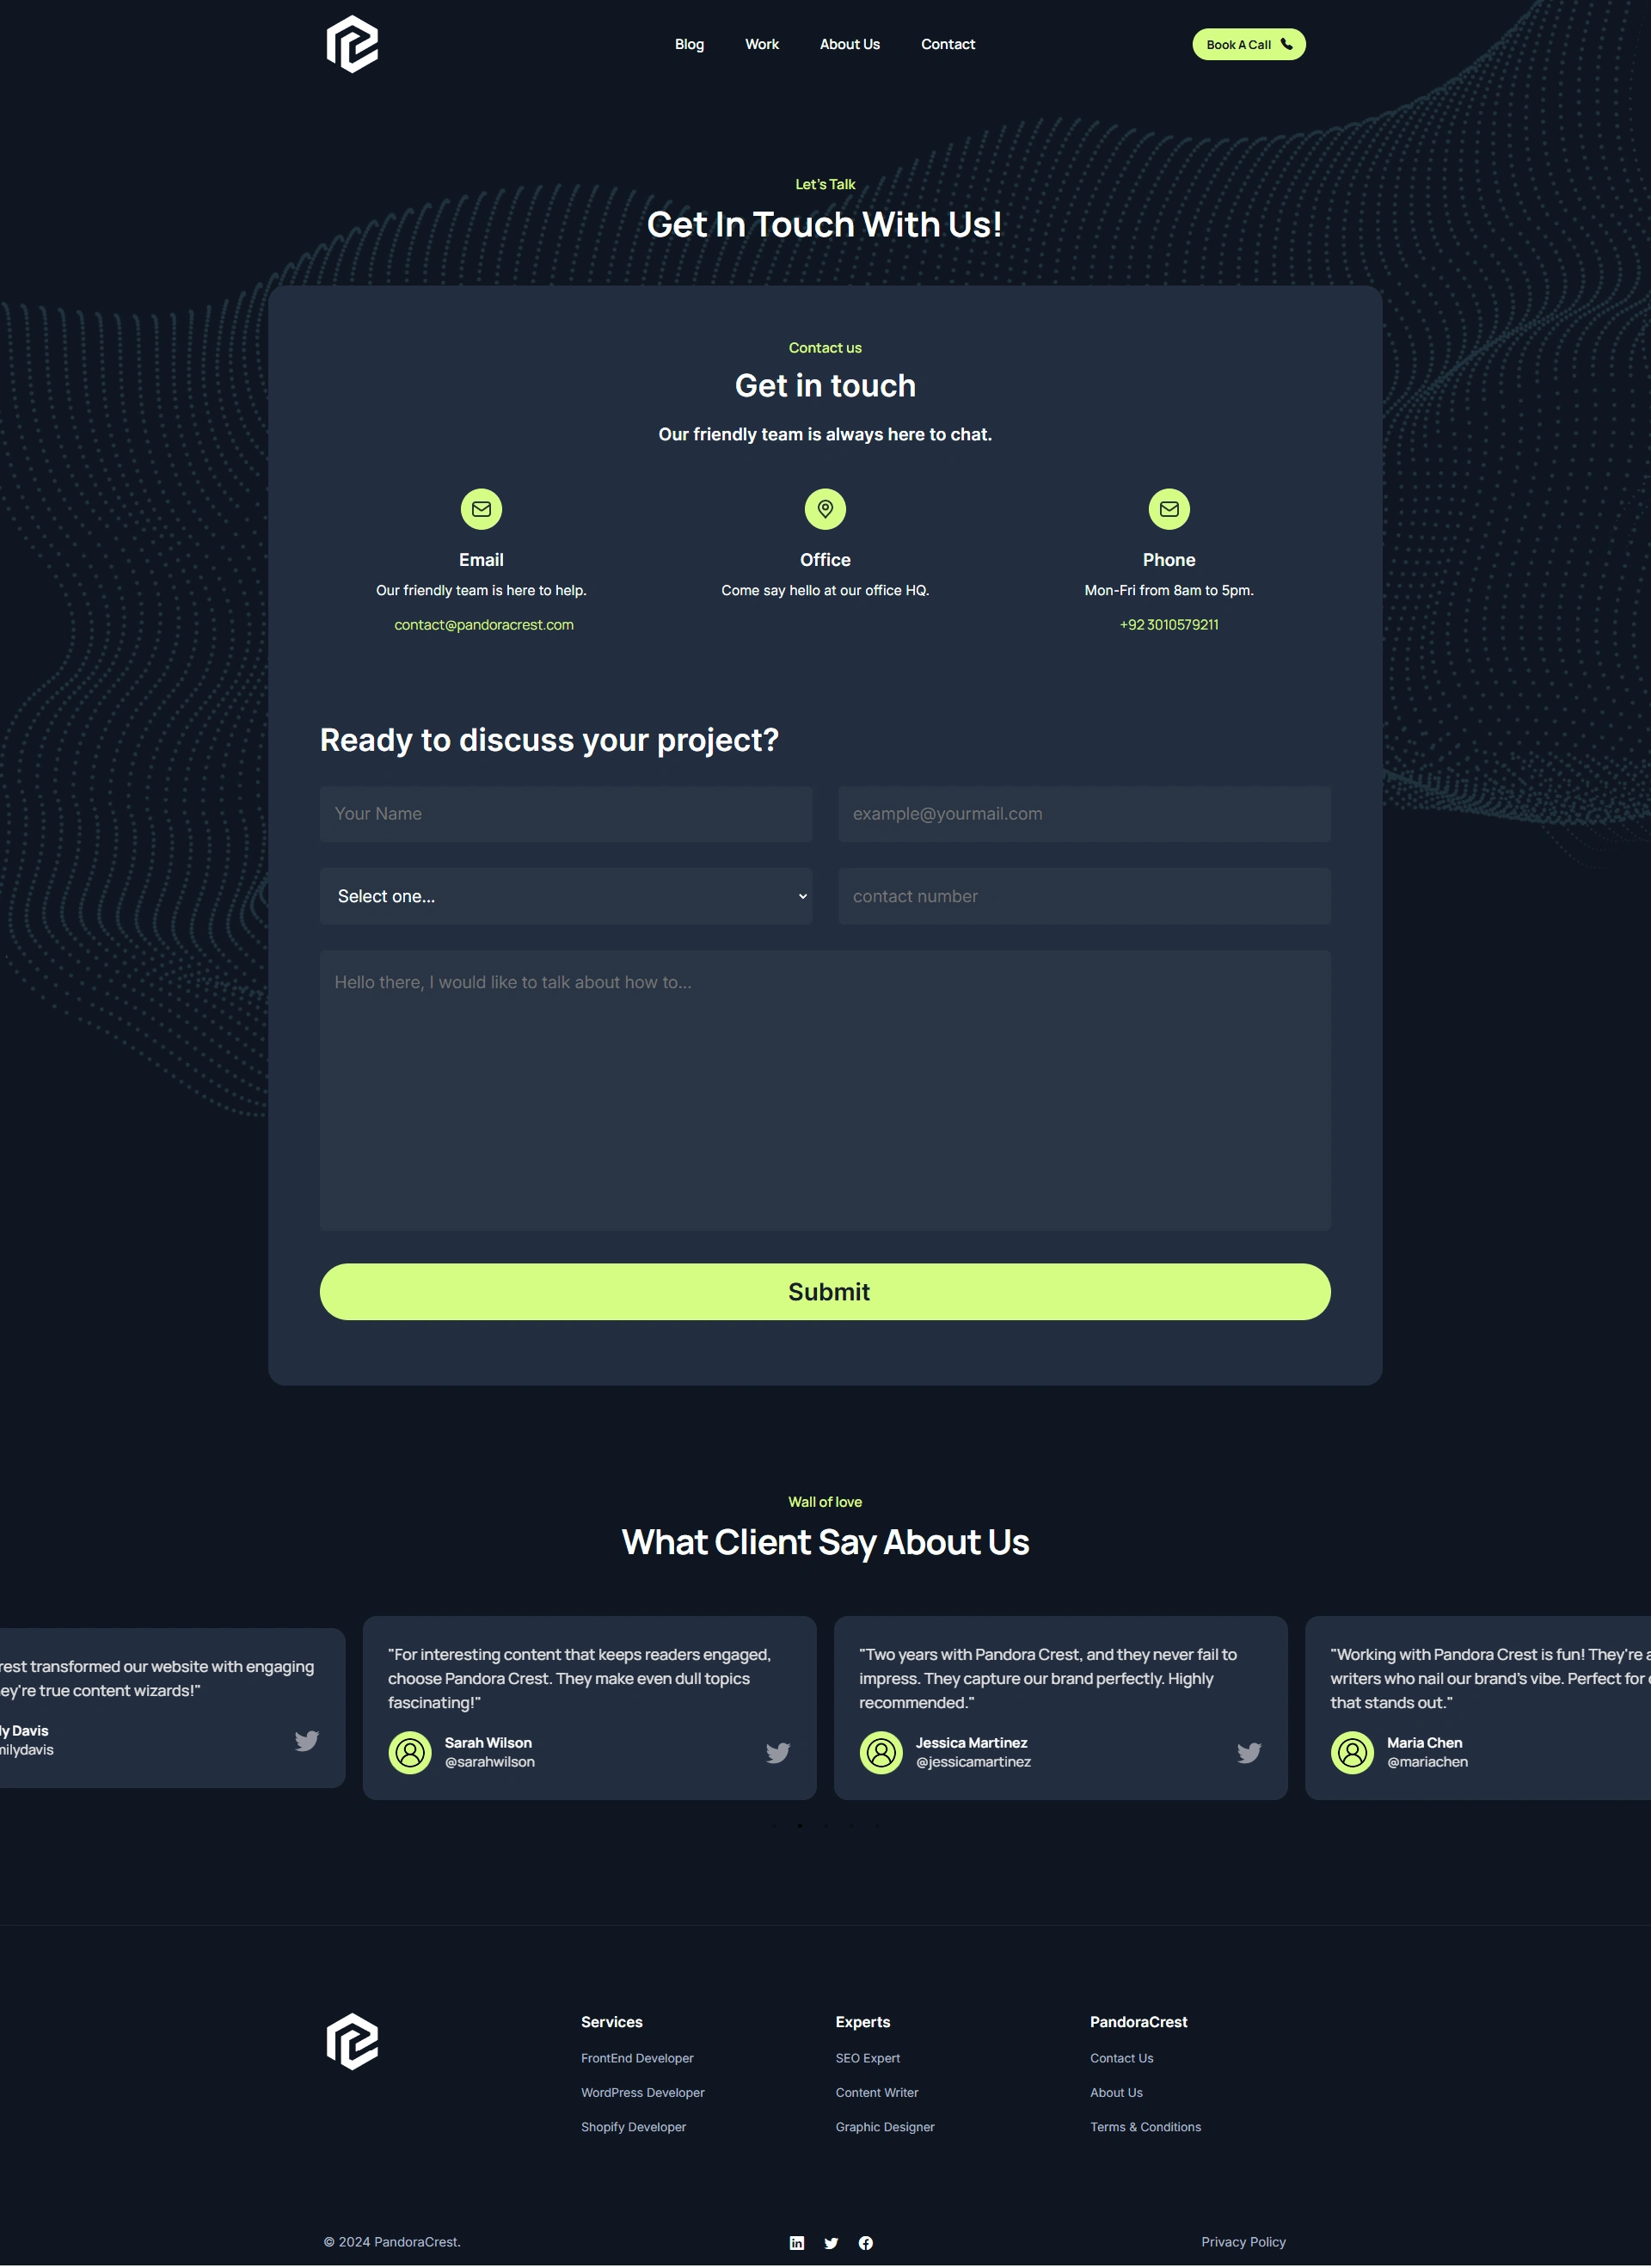Image resolution: width=1651 pixels, height=2268 pixels.
Task: Click the Phone contact icon
Action: tap(1169, 509)
